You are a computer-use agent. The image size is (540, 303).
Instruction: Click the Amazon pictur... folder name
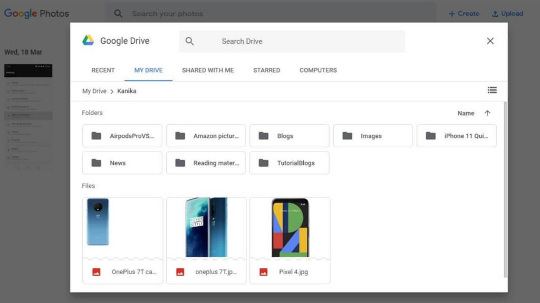(216, 136)
